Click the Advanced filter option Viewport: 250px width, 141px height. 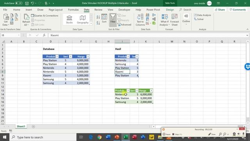(124, 25)
